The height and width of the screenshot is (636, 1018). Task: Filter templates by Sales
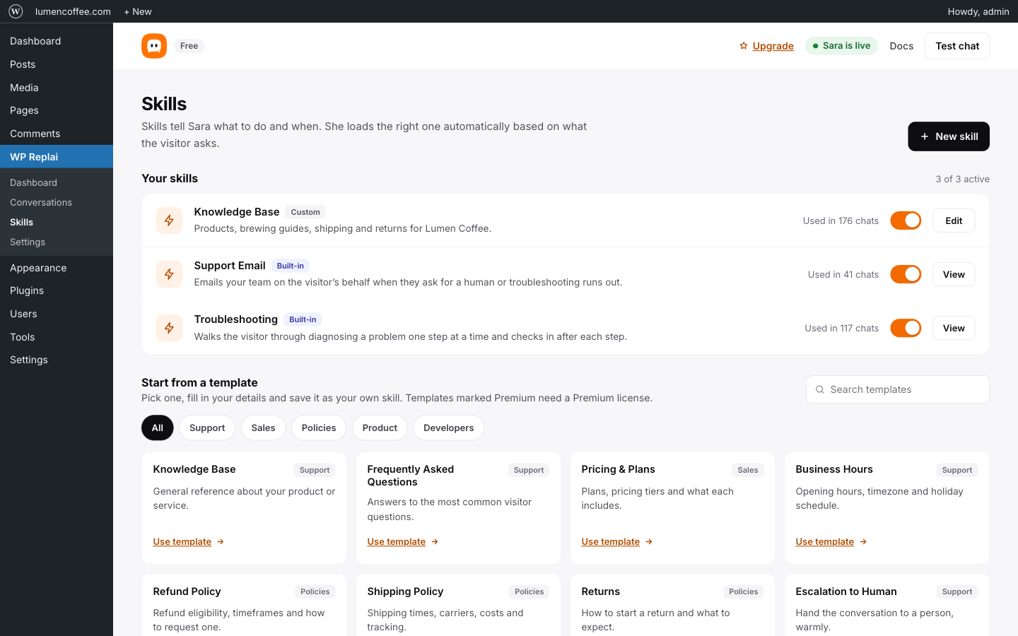click(263, 428)
